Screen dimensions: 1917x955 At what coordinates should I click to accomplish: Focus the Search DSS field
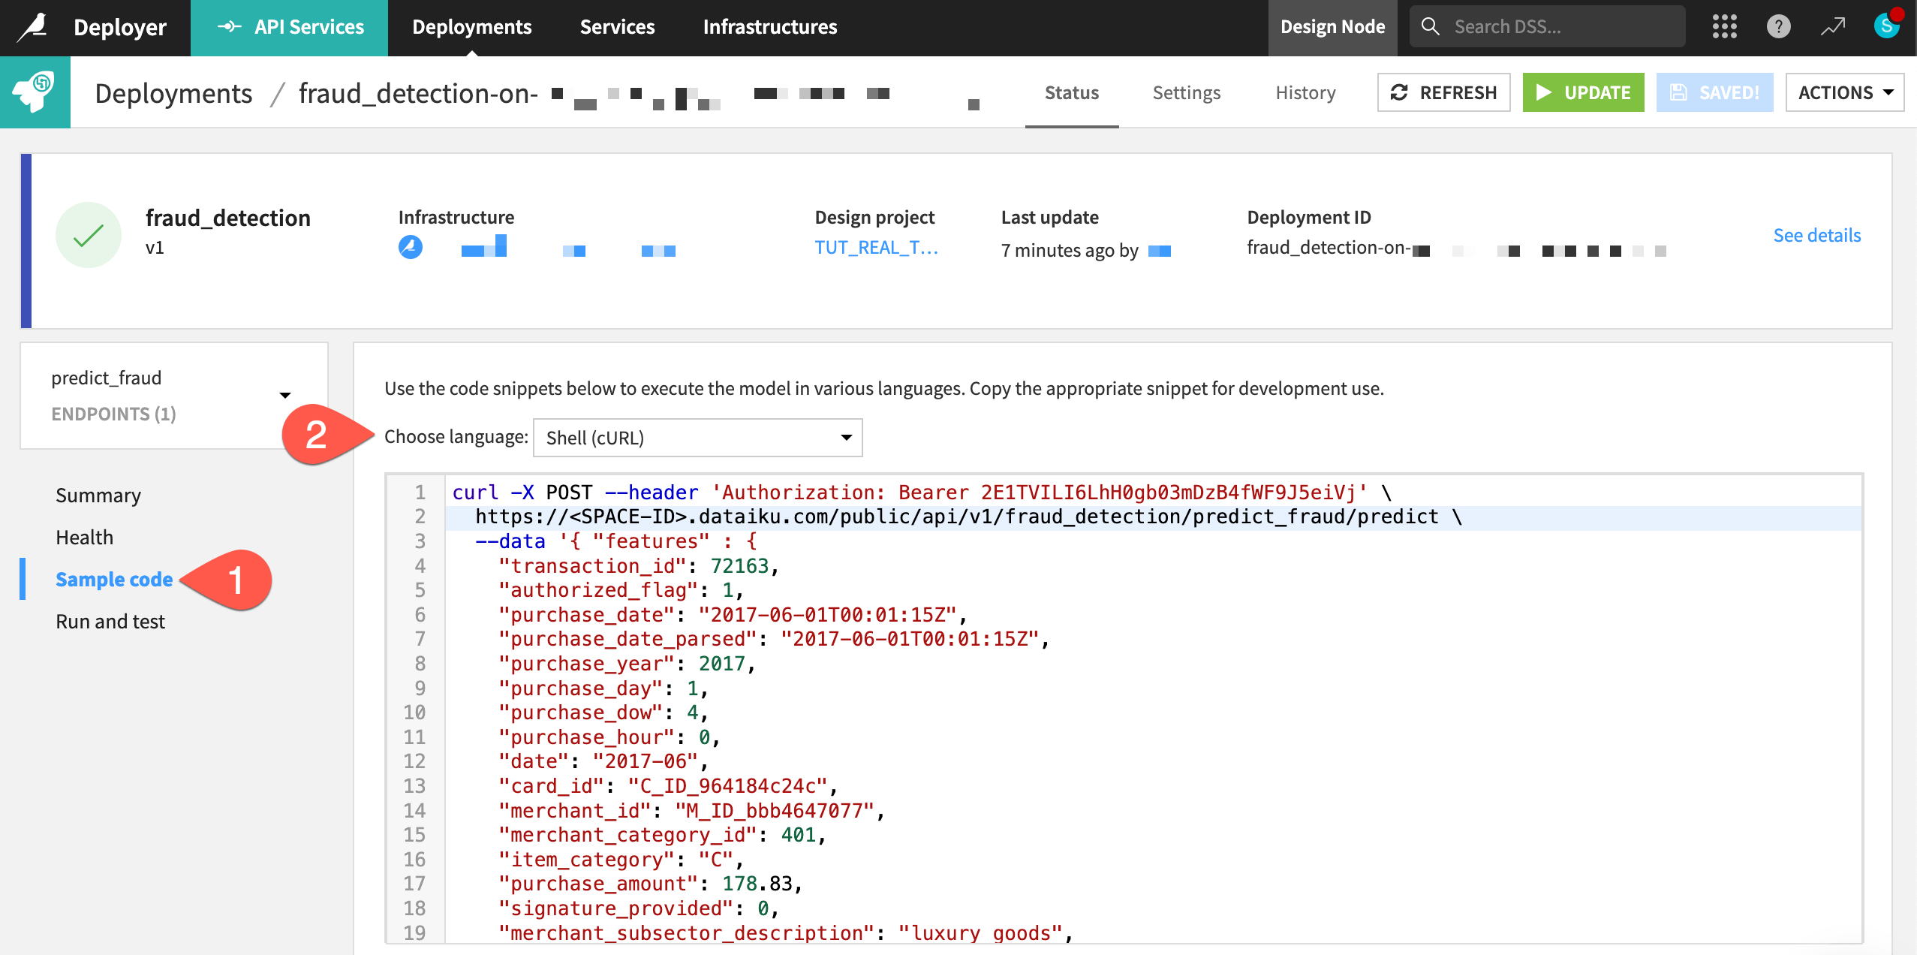click(1548, 27)
